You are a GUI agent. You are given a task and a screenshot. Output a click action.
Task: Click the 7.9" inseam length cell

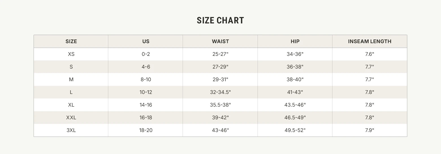pyautogui.click(x=369, y=130)
